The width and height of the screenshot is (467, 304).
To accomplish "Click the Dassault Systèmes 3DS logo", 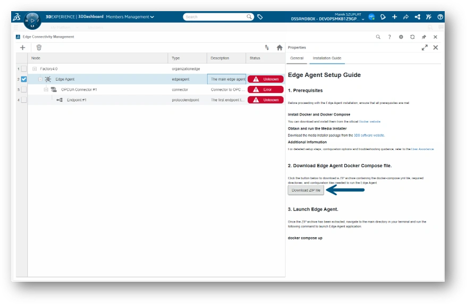I will tap(17, 17).
